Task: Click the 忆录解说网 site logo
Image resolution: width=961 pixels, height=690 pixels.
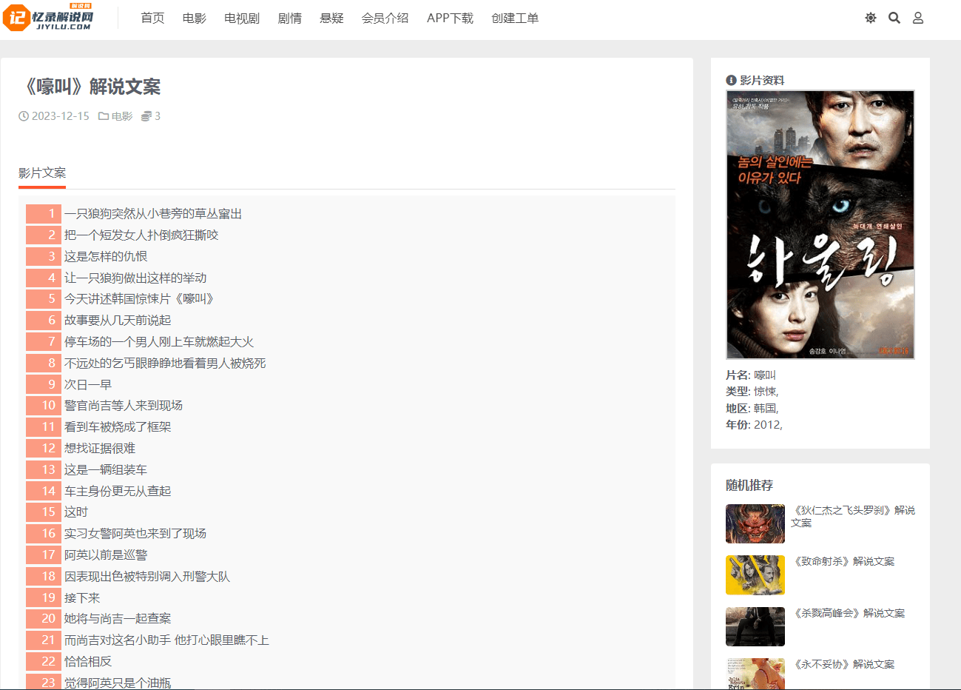Action: (49, 17)
